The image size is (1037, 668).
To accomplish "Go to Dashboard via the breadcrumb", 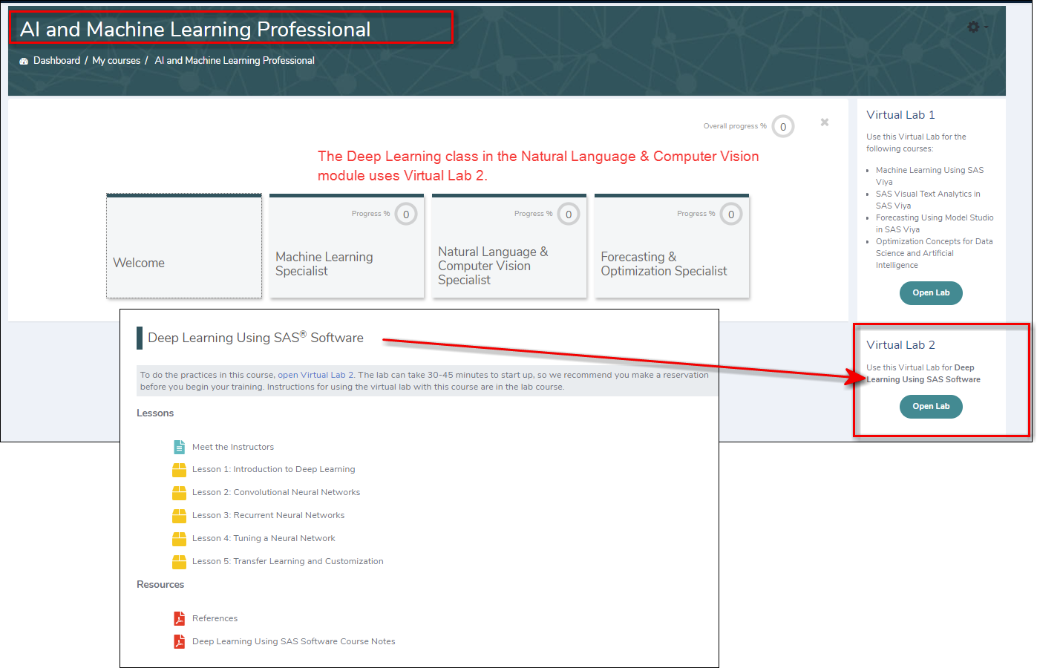I will tap(57, 61).
